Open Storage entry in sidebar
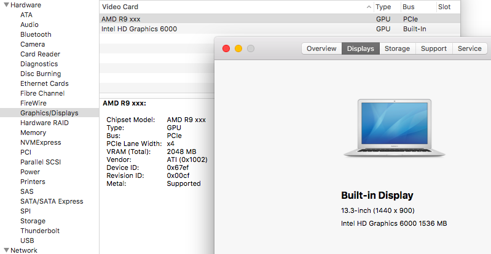Viewport: 491px width, 254px height. pos(33,221)
